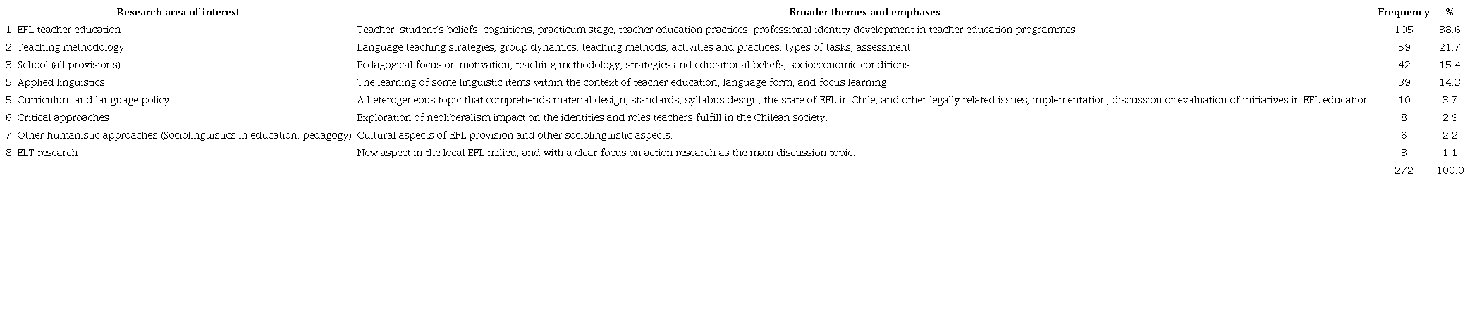Select the "2. Teaching methodology" cell

65,47
